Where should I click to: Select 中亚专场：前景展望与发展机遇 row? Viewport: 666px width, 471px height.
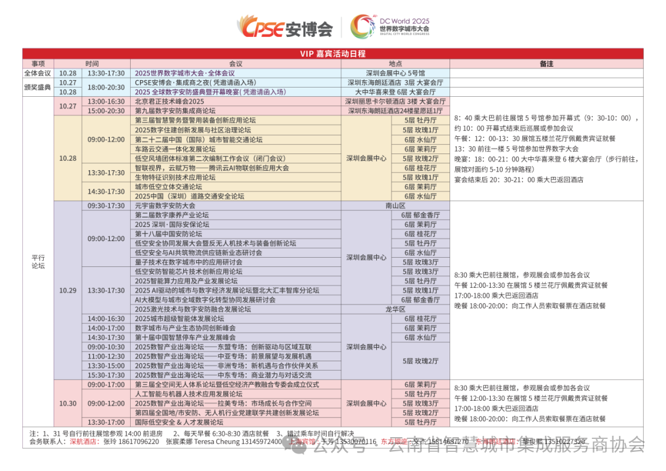pos(236,356)
